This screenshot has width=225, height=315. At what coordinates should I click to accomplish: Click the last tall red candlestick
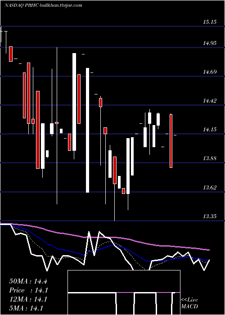pos(171,141)
